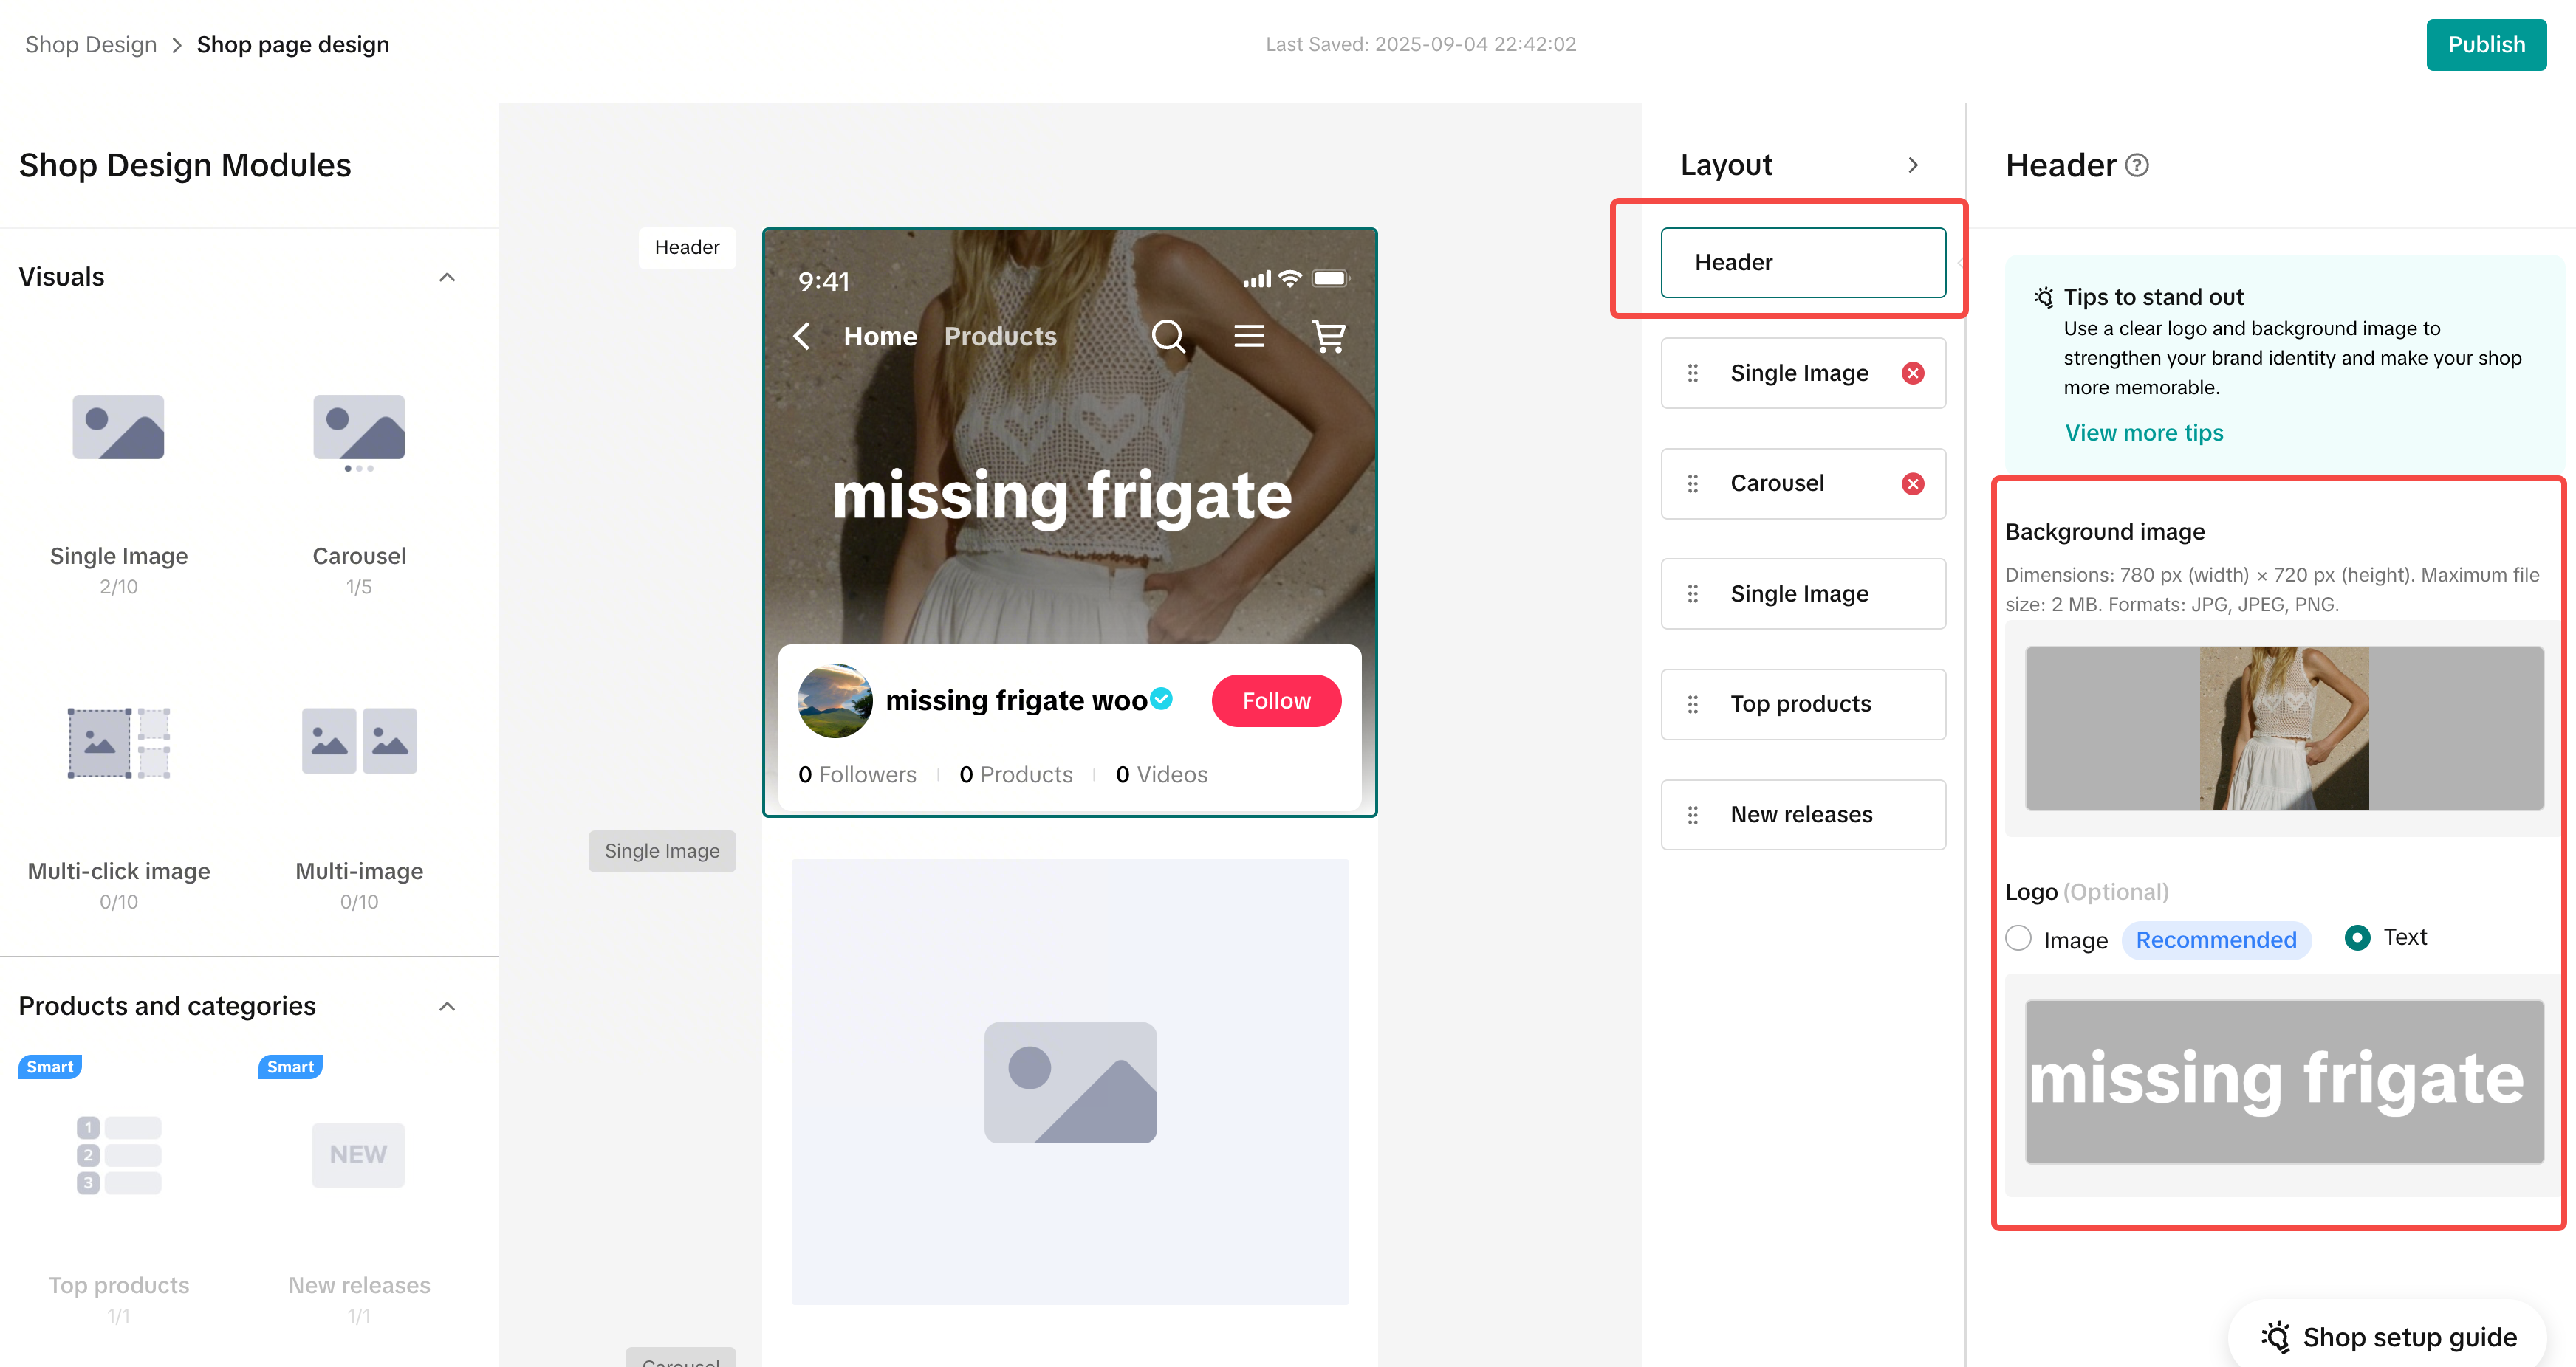Screen dimensions: 2576x1367
Task: Add the Carousel module from Visuals
Action: point(359,432)
